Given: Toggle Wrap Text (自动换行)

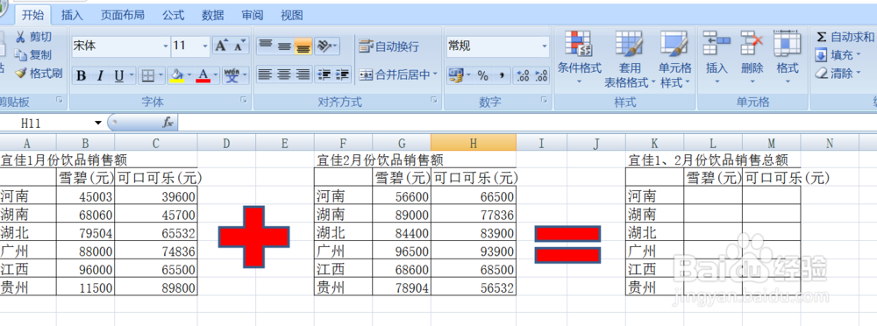Looking at the screenshot, I should tap(389, 46).
